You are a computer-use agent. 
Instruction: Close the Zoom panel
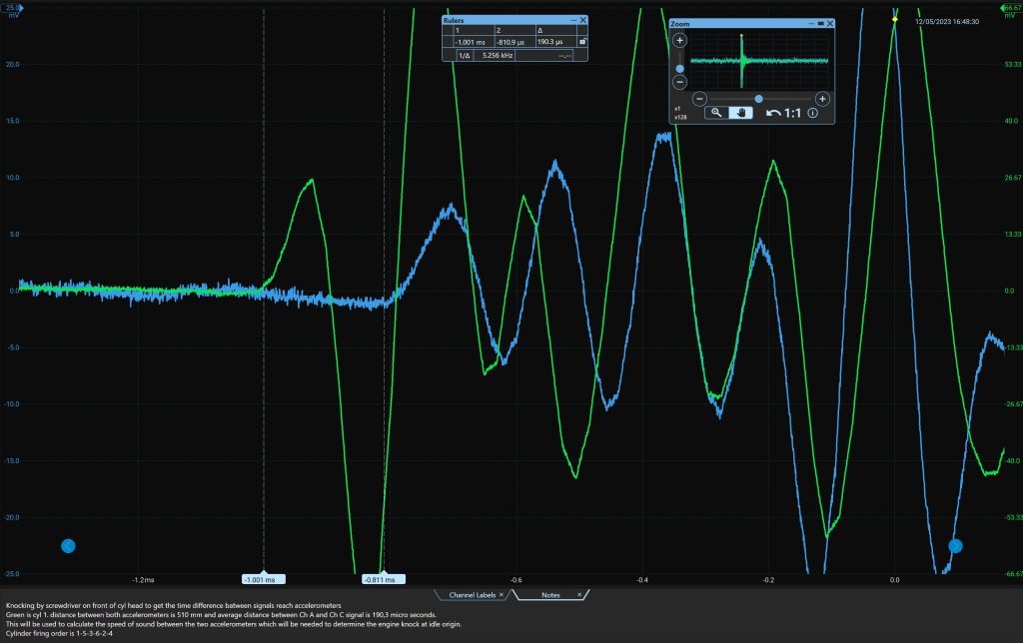[830, 24]
